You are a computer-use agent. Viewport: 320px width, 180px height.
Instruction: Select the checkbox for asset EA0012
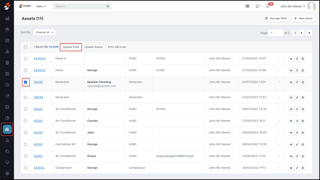(x=25, y=168)
